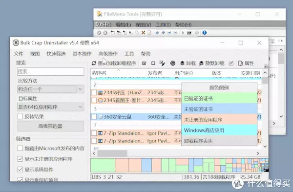Click the add command icon in FileMenu Tools
The width and height of the screenshot is (293, 192).
coord(112,33)
